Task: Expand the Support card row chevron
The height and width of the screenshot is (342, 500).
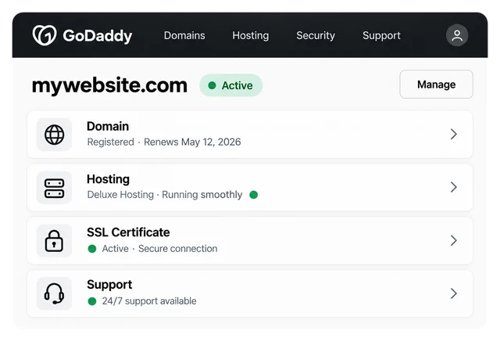Action: point(454,293)
